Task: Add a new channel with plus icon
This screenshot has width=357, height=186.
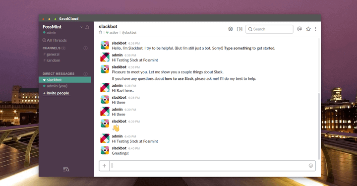Action: point(86,48)
